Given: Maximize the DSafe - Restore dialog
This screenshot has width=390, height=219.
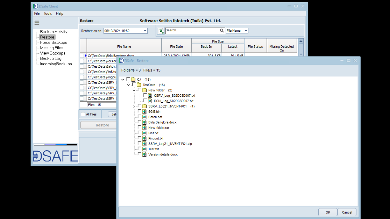Looking at the screenshot, I should click(x=349, y=60).
